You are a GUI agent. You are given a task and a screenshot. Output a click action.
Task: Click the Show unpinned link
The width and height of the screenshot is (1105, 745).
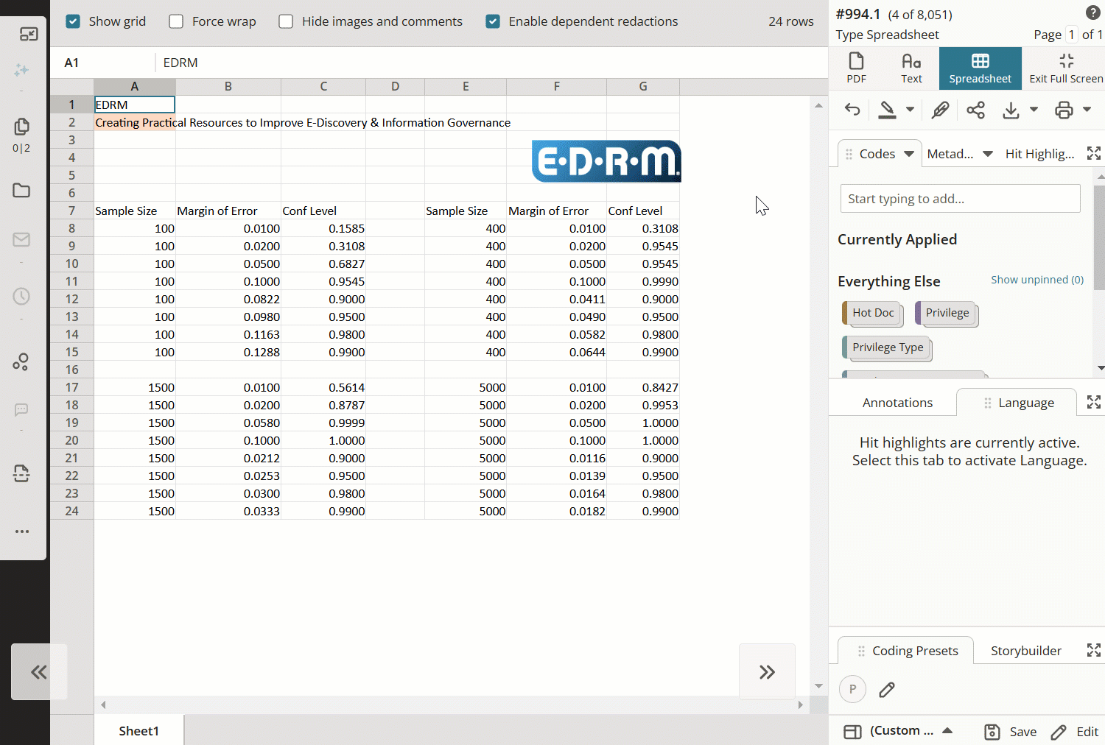1037,280
